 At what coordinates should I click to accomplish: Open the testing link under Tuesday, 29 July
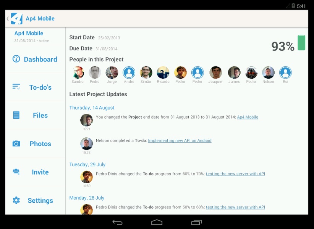(x=235, y=174)
